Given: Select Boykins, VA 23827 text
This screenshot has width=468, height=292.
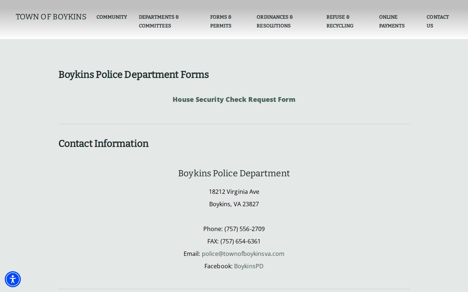Looking at the screenshot, I should [234, 204].
